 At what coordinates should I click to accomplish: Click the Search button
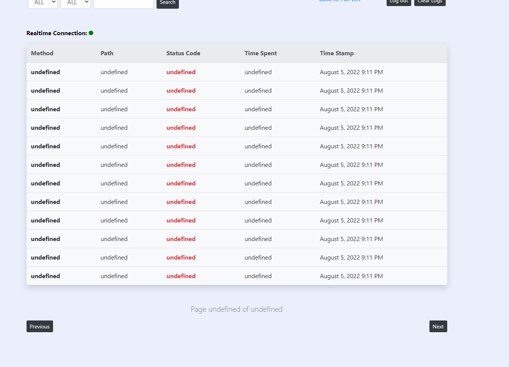(167, 2)
